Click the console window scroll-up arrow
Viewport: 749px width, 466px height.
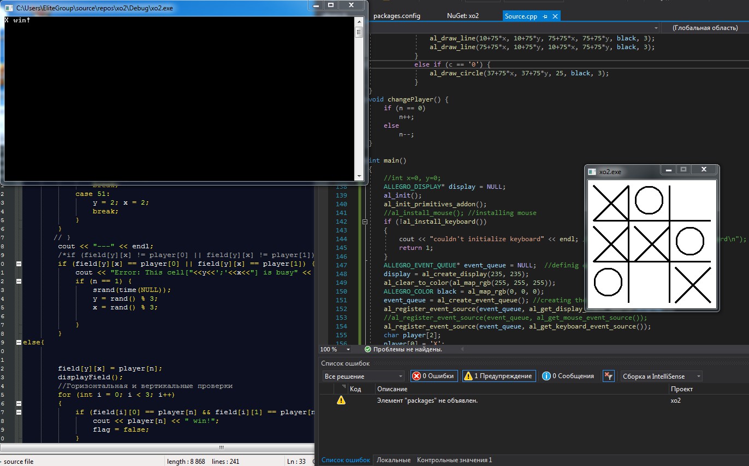tap(359, 21)
